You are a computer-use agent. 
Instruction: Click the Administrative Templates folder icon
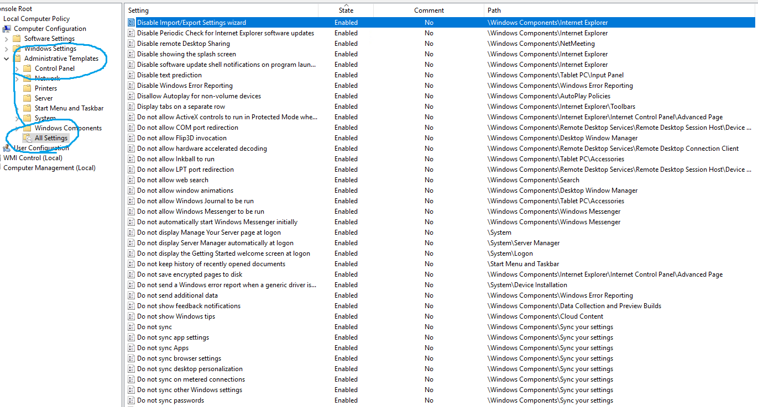[x=17, y=59]
